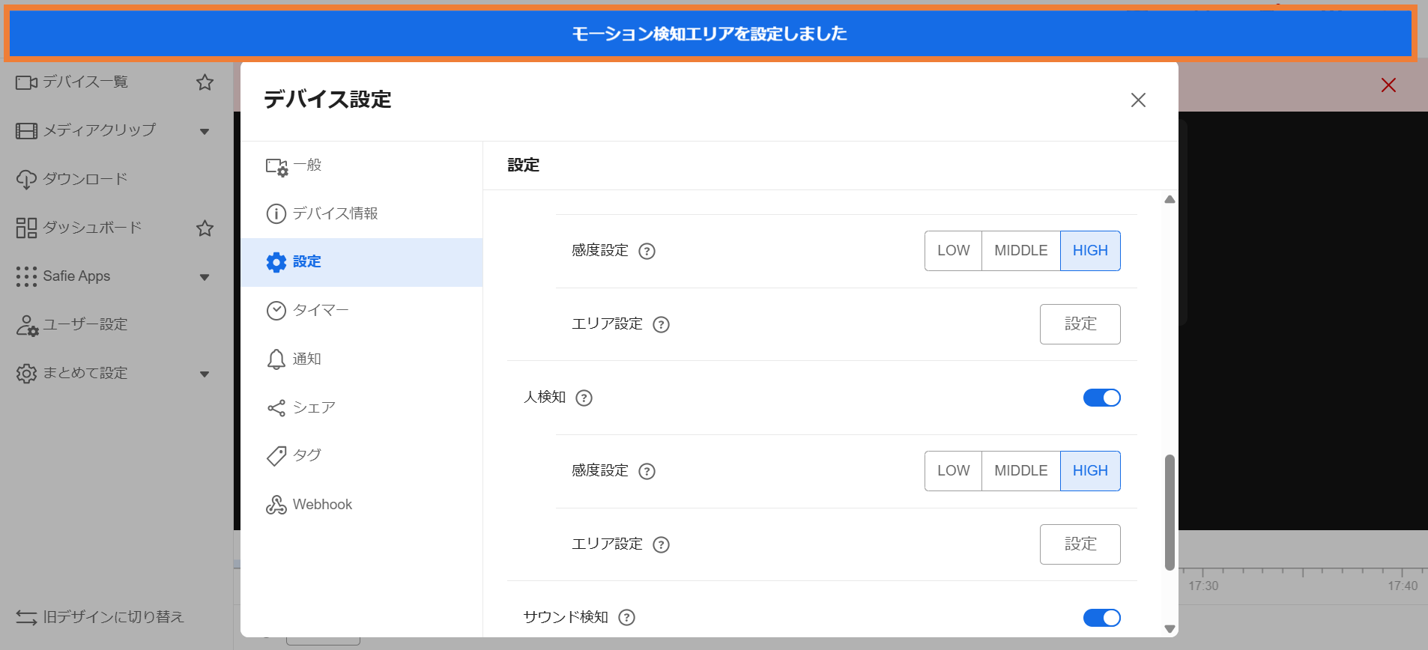The width and height of the screenshot is (1428, 650).
Task: Click the red X behind the dialog
Action: coord(1388,85)
